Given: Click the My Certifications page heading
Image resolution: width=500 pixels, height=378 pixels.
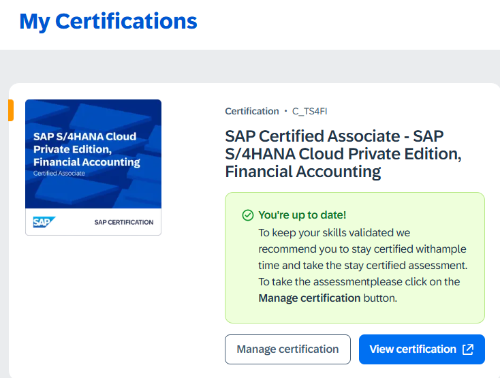Looking at the screenshot, I should click(x=108, y=21).
